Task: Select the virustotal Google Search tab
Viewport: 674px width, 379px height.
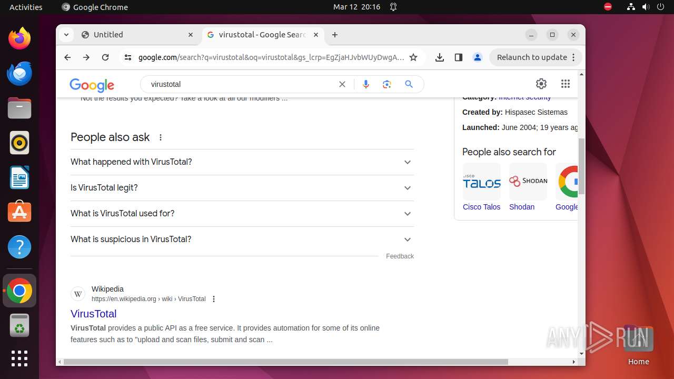Action: tap(263, 35)
